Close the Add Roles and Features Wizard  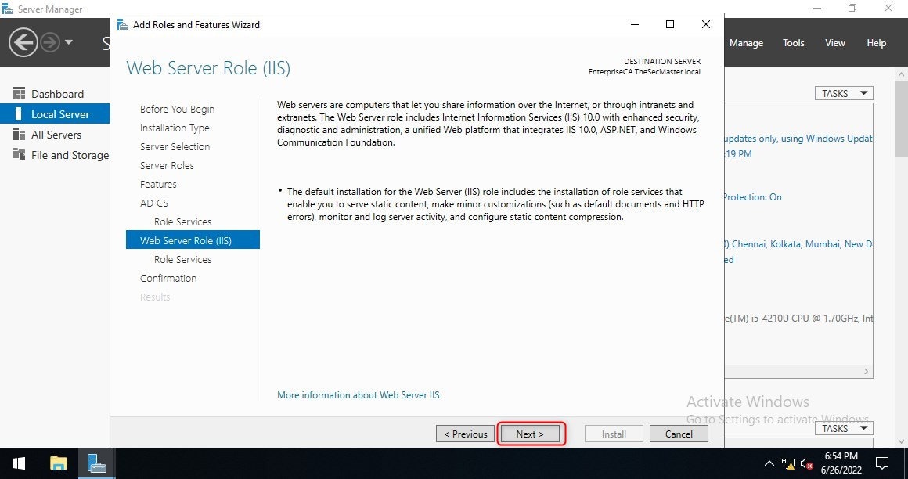click(706, 24)
